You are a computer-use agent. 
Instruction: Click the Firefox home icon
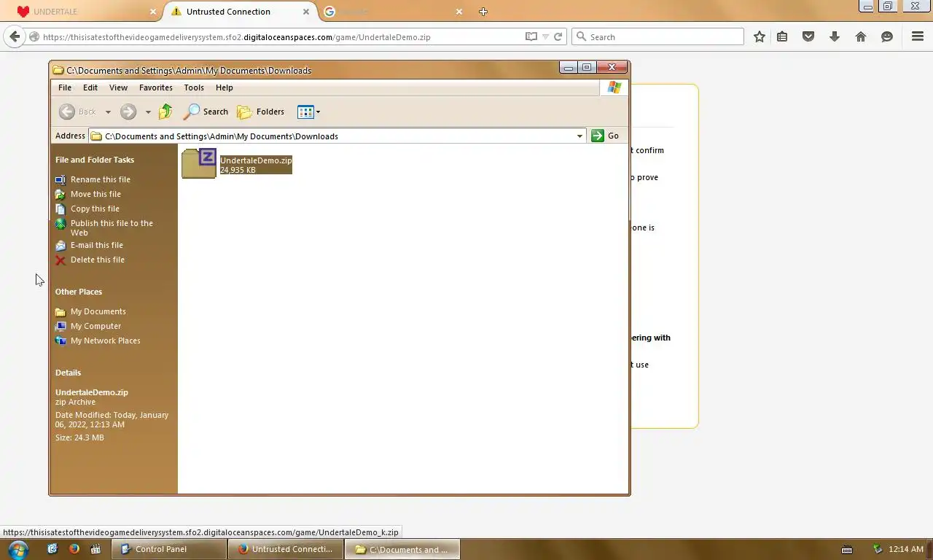(861, 36)
